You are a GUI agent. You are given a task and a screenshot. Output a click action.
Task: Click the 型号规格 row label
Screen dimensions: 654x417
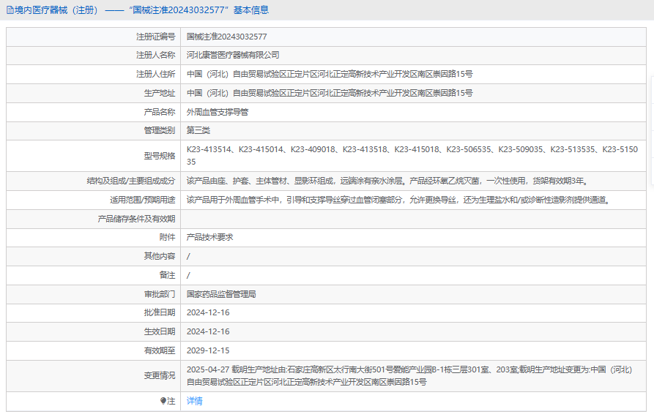(x=160, y=156)
